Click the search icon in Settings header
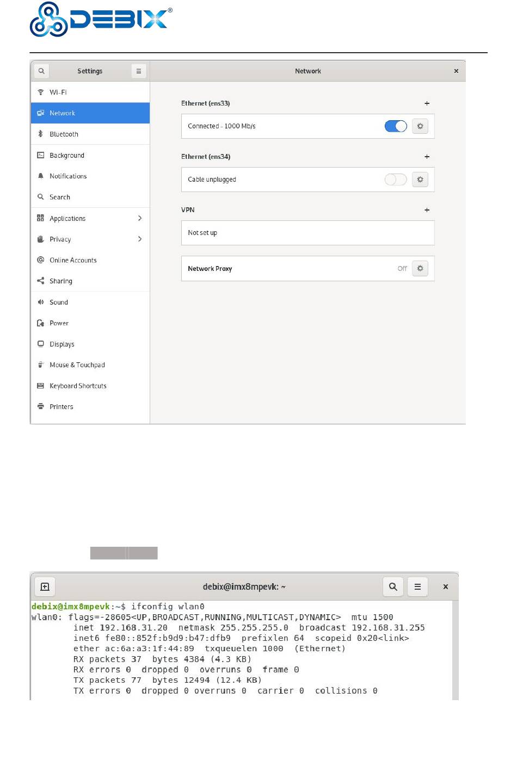The width and height of the screenshot is (517, 766). click(x=41, y=71)
